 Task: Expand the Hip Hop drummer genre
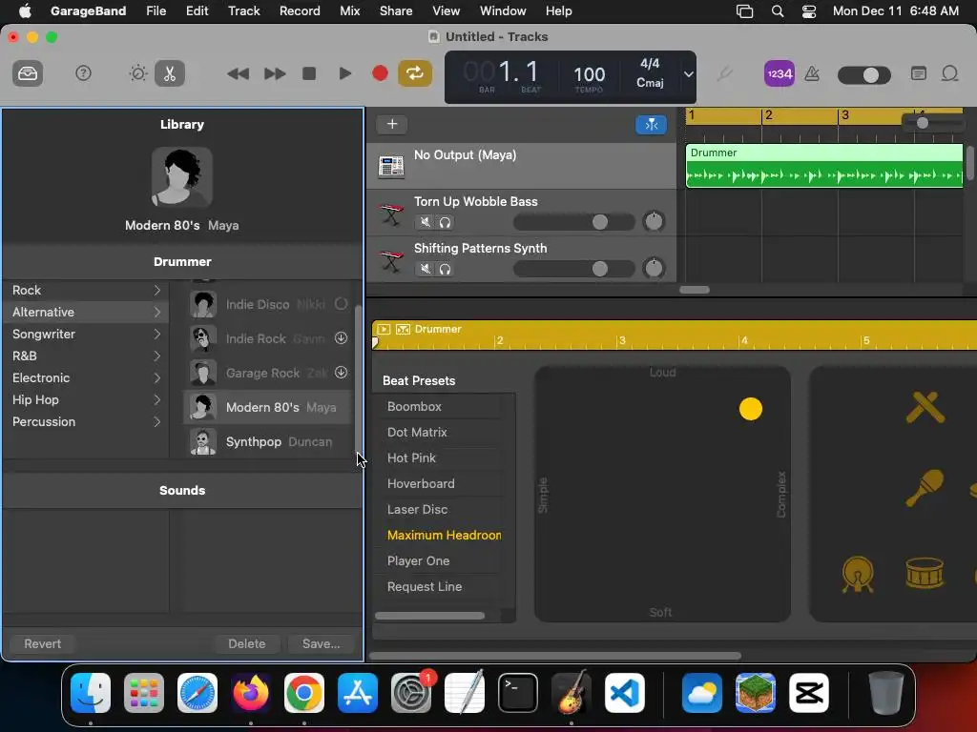pos(157,399)
